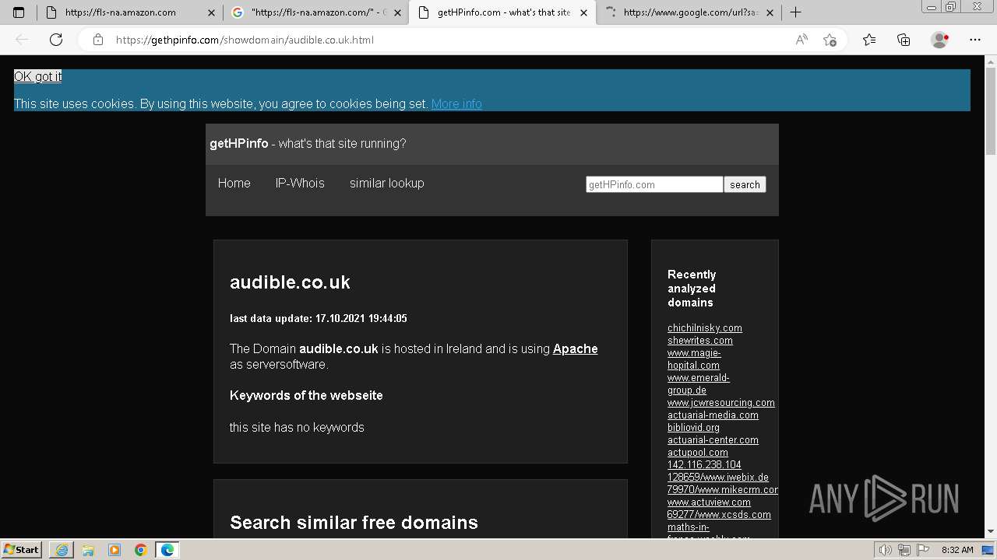Click the getHPinfo site title

tap(239, 143)
